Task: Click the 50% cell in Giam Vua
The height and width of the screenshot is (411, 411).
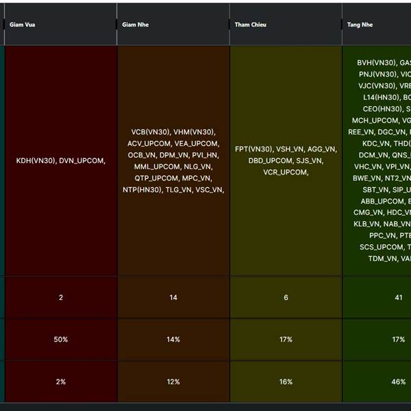Action: (x=61, y=340)
